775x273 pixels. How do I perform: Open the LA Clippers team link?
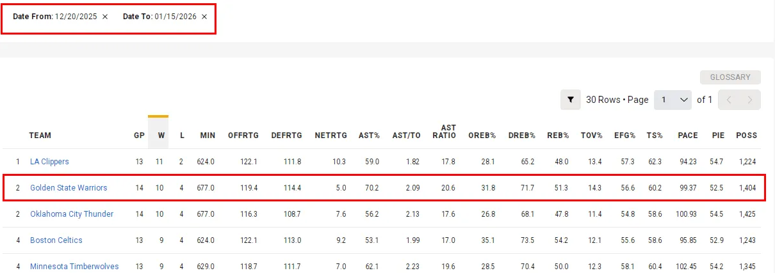(49, 162)
